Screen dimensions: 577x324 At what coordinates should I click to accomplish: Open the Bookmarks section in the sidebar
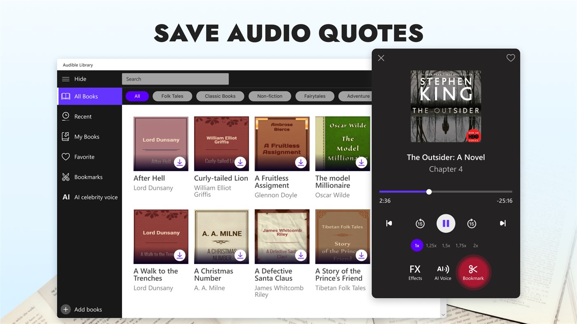point(88,177)
